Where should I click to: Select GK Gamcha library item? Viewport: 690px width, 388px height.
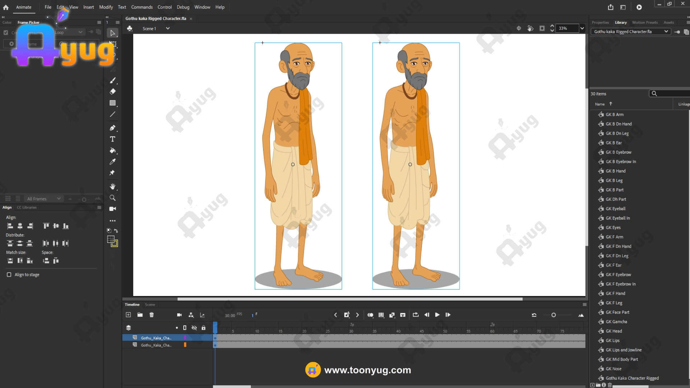pyautogui.click(x=616, y=322)
